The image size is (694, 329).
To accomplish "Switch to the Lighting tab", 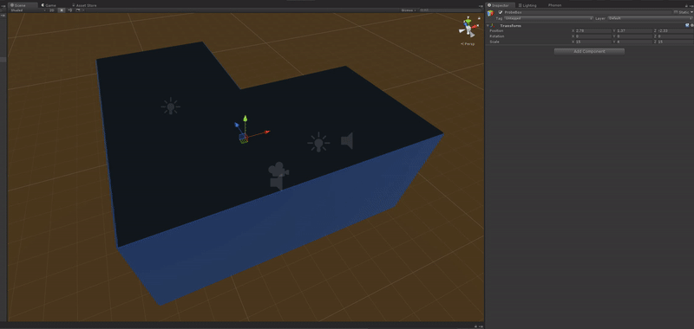I will pos(527,5).
